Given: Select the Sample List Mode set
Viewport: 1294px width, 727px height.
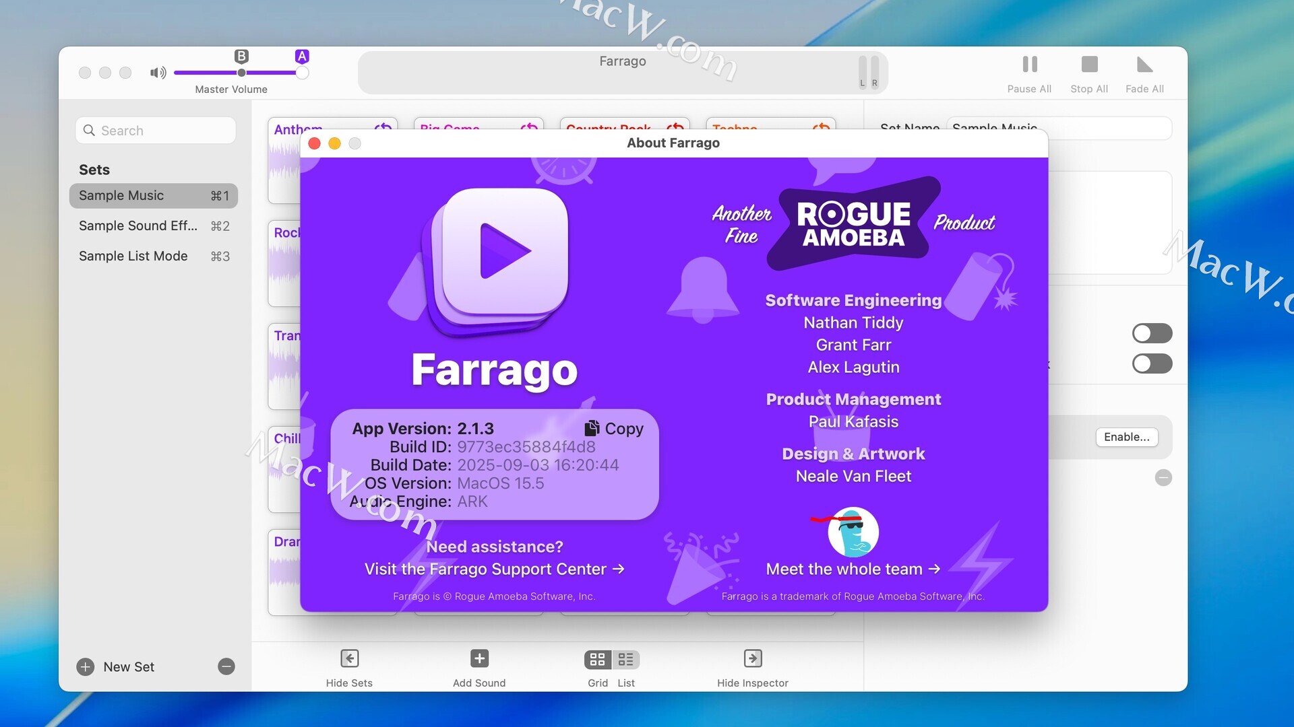Looking at the screenshot, I should click(154, 256).
